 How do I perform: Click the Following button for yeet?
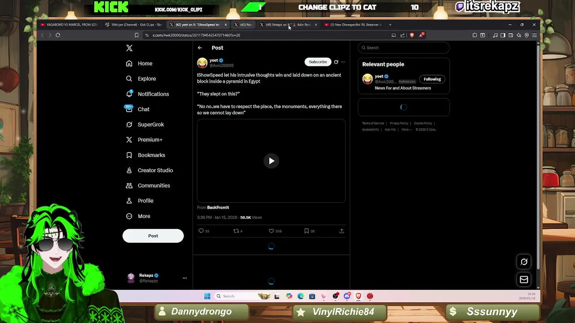point(432,79)
